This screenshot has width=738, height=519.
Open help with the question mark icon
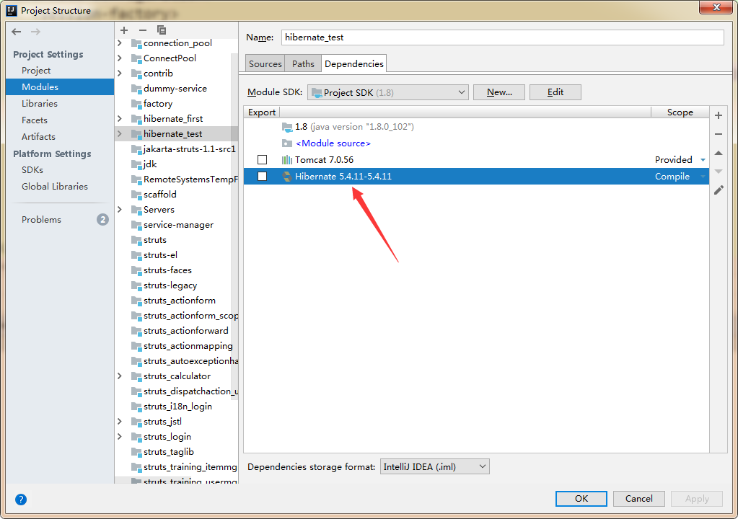pyautogui.click(x=21, y=500)
